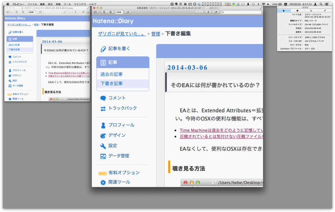Click プロフィール person item in front window
Viewport: 335px width, 212px height.
[x=118, y=125]
